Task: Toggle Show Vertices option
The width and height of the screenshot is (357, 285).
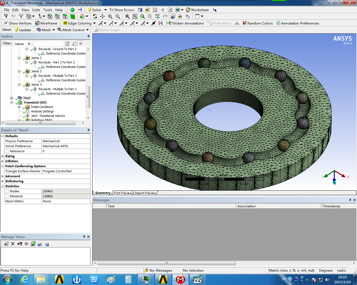Action: coord(18,23)
